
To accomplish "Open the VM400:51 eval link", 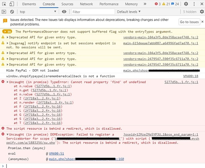I will coord(56,154).
